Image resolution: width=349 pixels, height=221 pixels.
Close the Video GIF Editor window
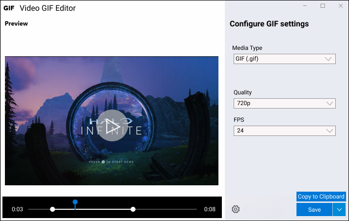(341, 6)
